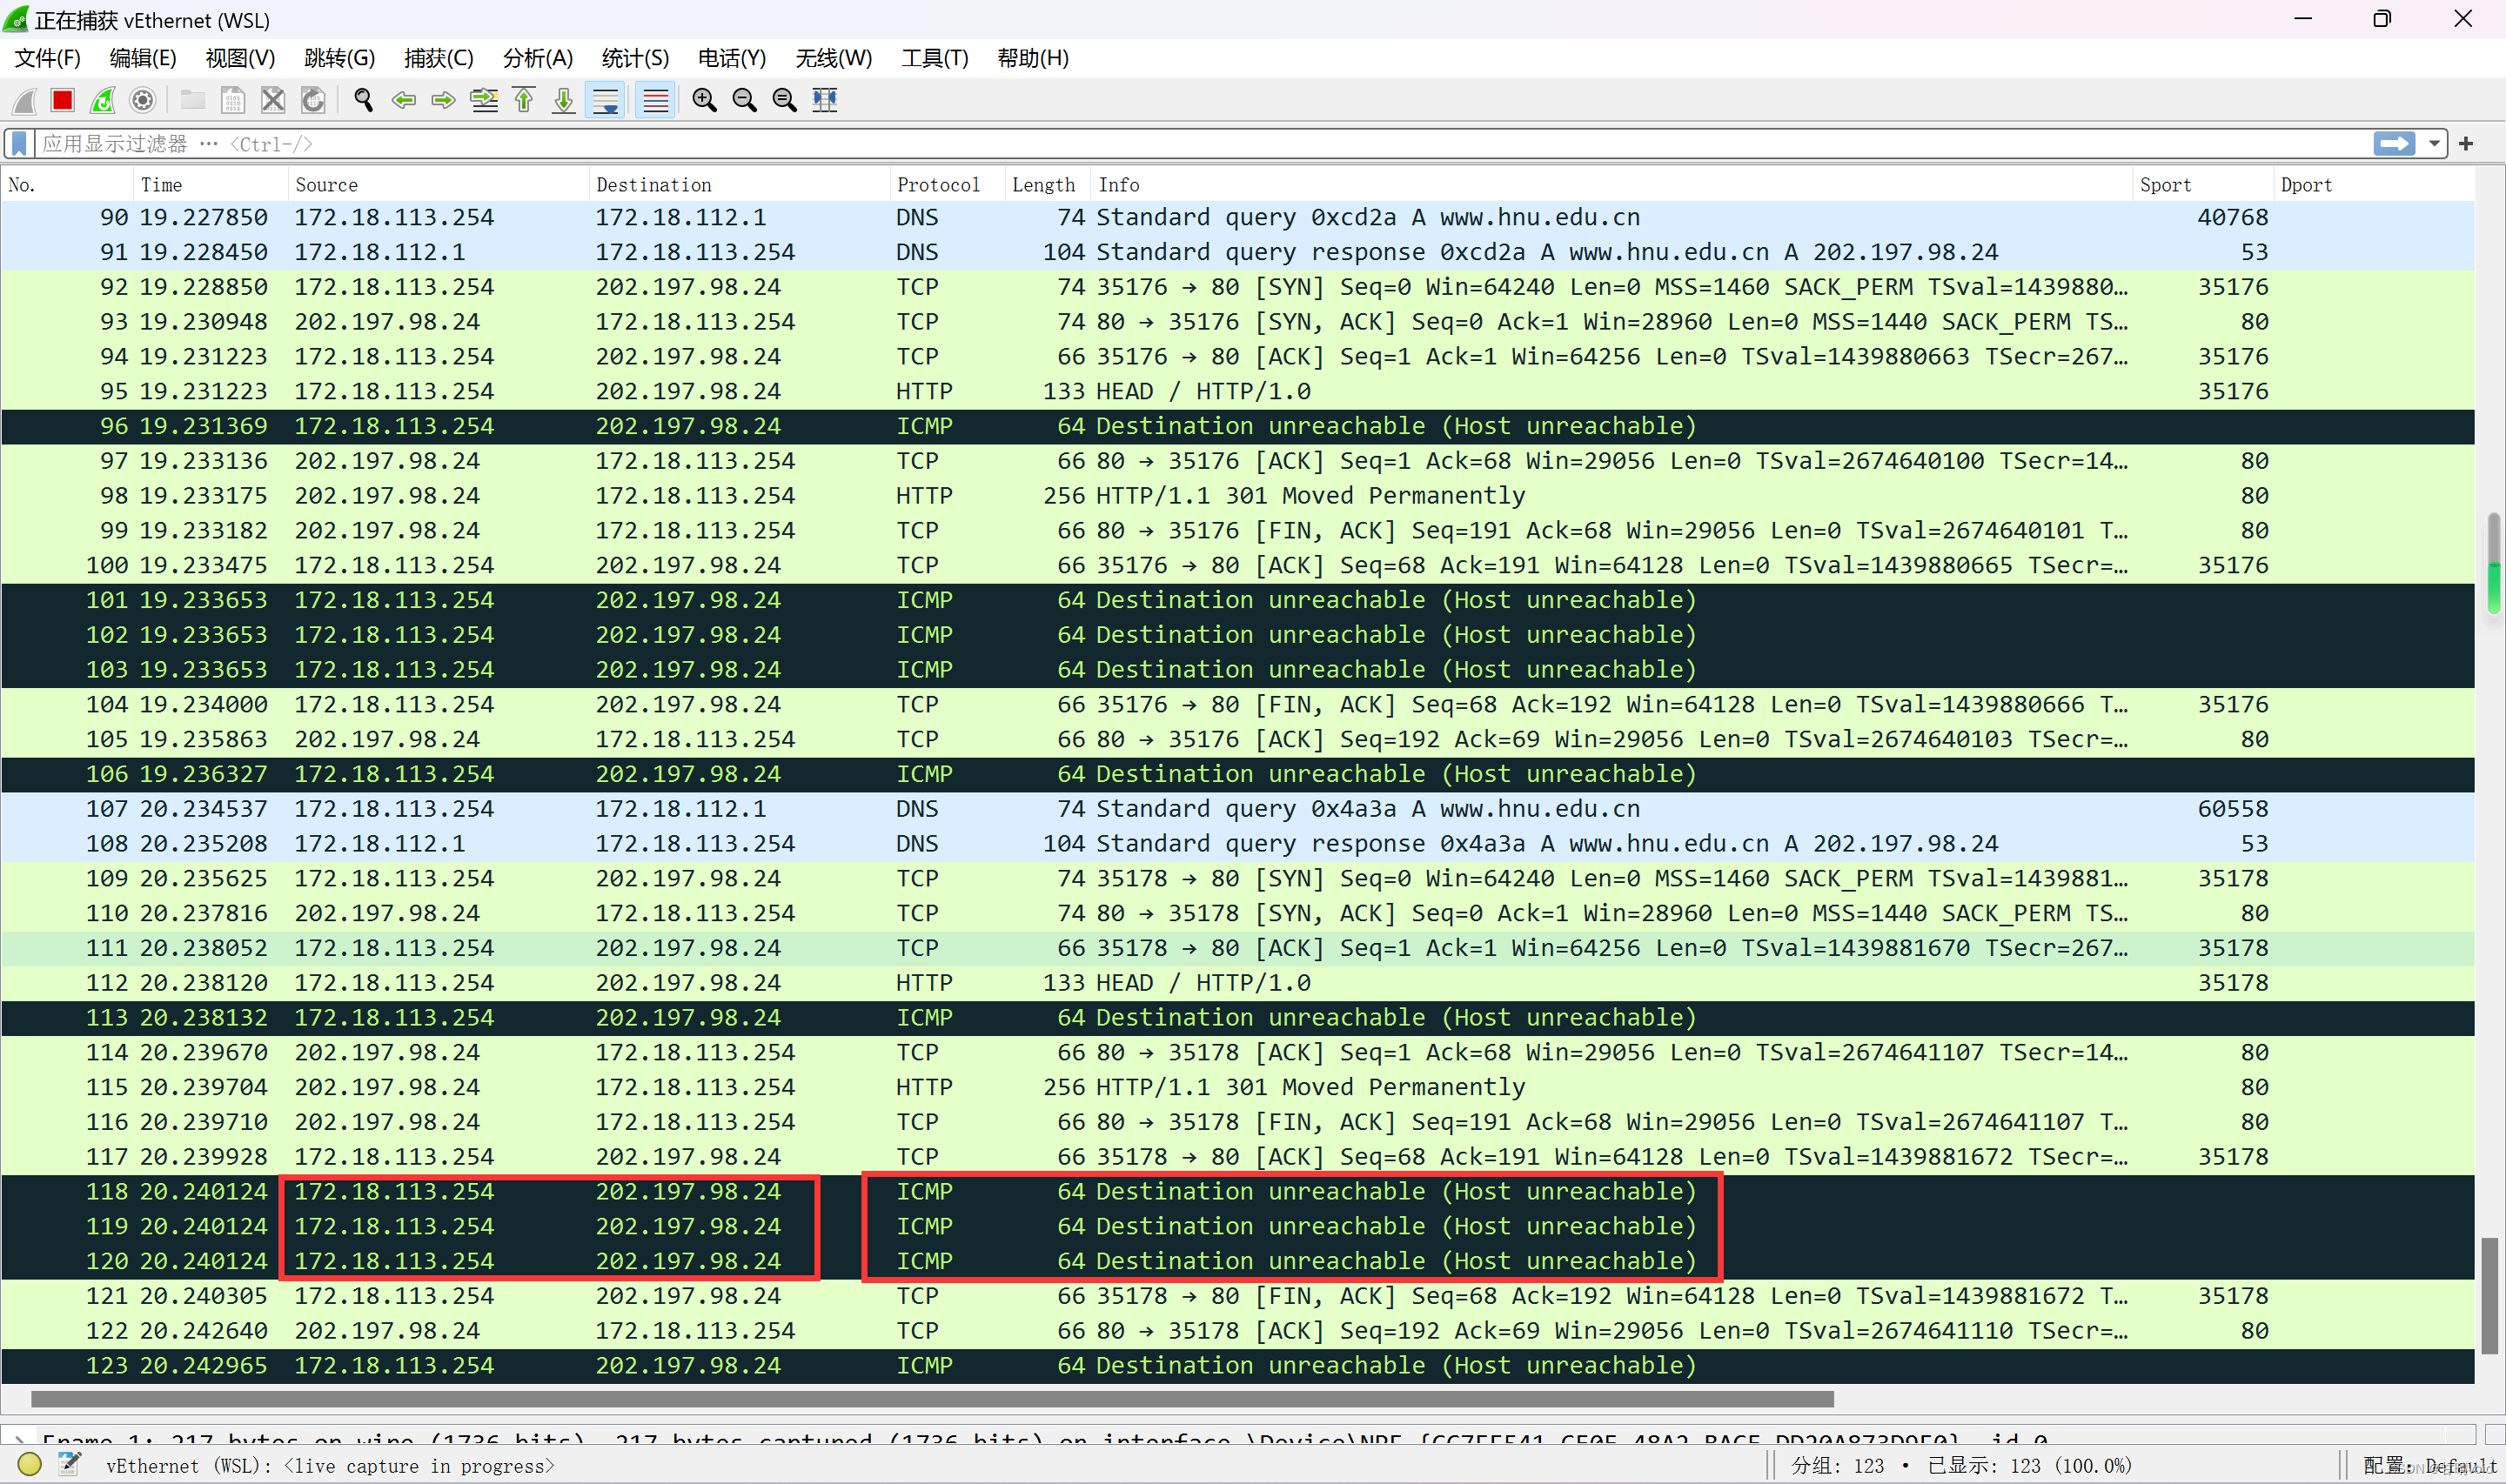The height and width of the screenshot is (1484, 2506).
Task: Sort by the Source column header
Action: [438, 185]
